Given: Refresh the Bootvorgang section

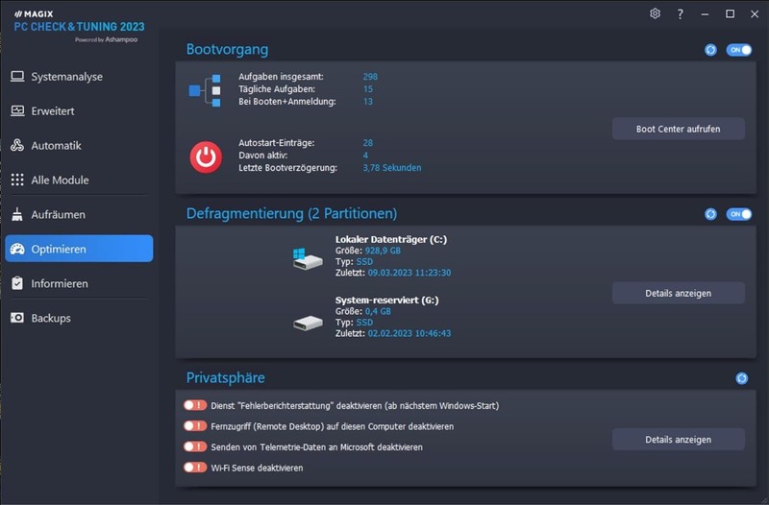Looking at the screenshot, I should coord(710,50).
